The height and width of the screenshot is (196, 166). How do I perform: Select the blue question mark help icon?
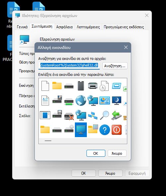105,130
